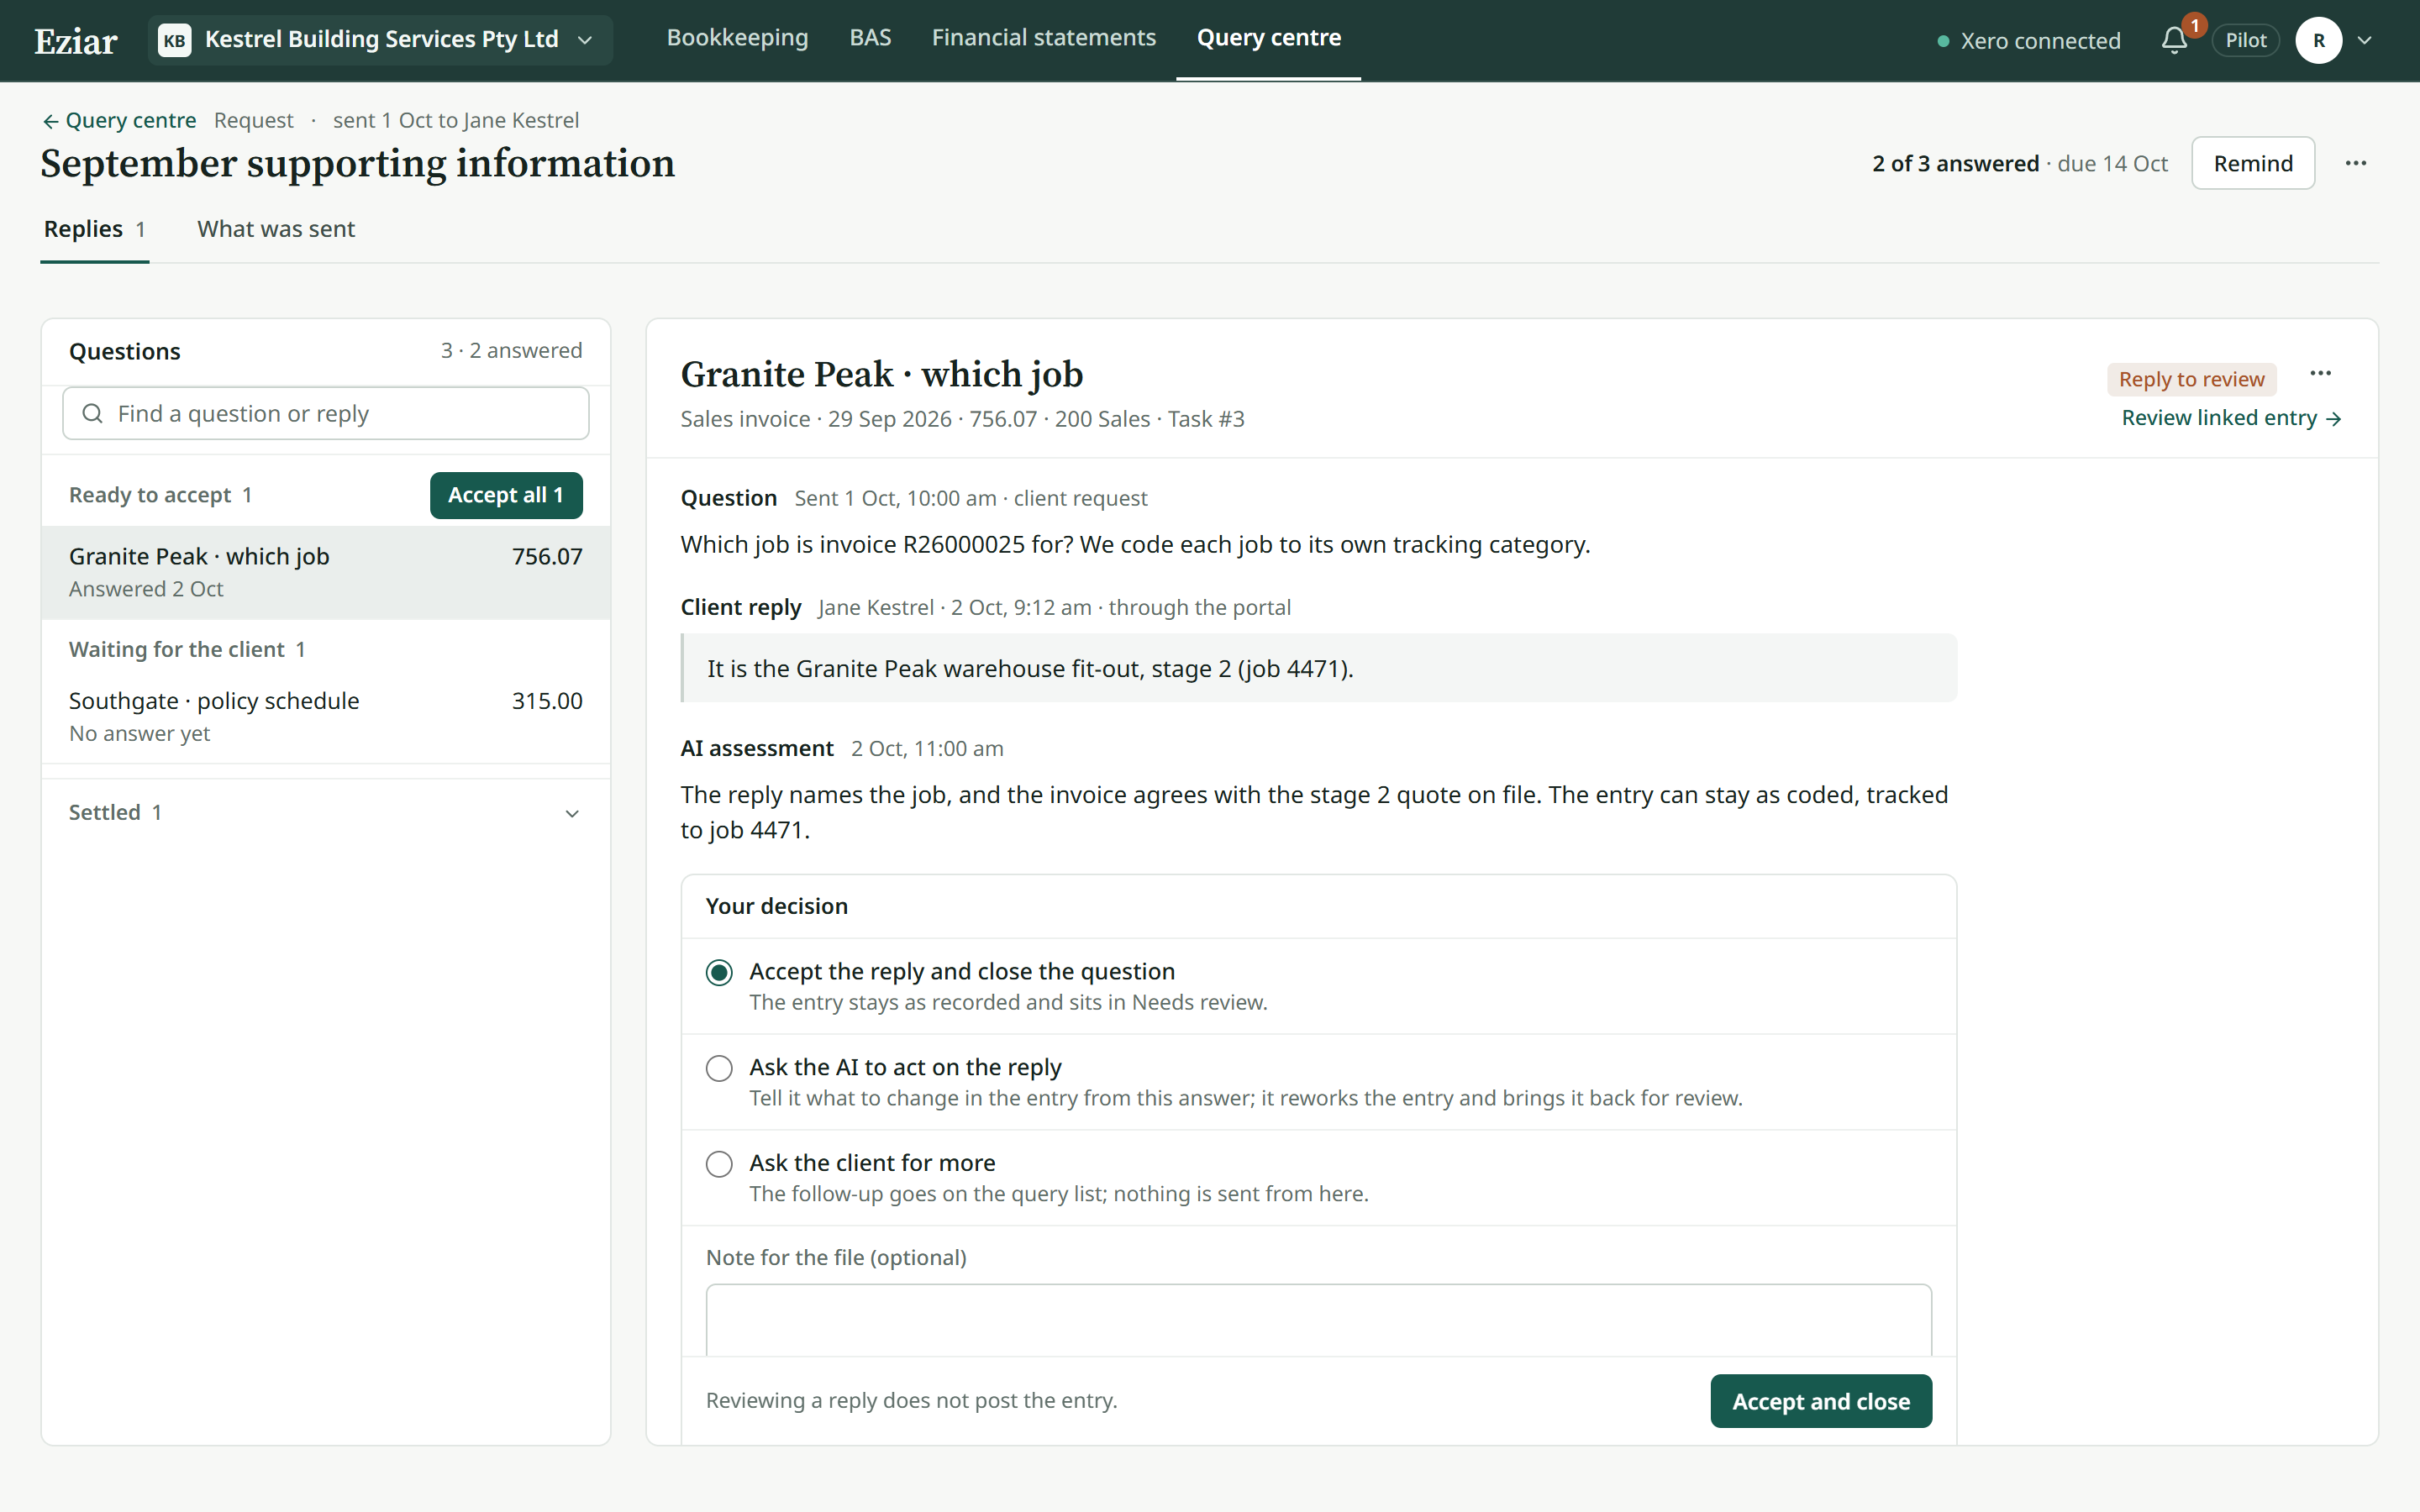Click the Accept all 1 button
This screenshot has width=2420, height=1512.
pyautogui.click(x=506, y=495)
